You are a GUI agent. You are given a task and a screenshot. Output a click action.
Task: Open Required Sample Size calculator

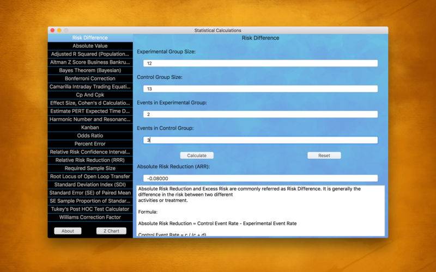90,168
